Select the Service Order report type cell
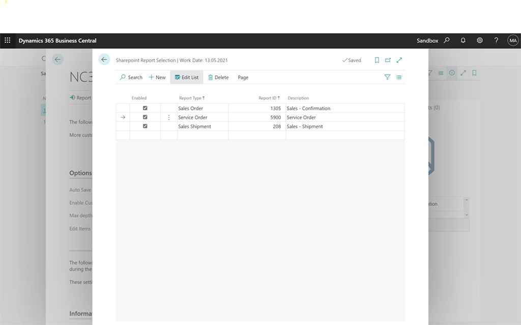 coord(202,117)
